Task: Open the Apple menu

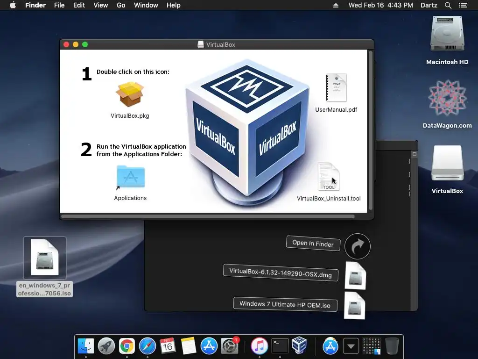Action: pyautogui.click(x=13, y=5)
